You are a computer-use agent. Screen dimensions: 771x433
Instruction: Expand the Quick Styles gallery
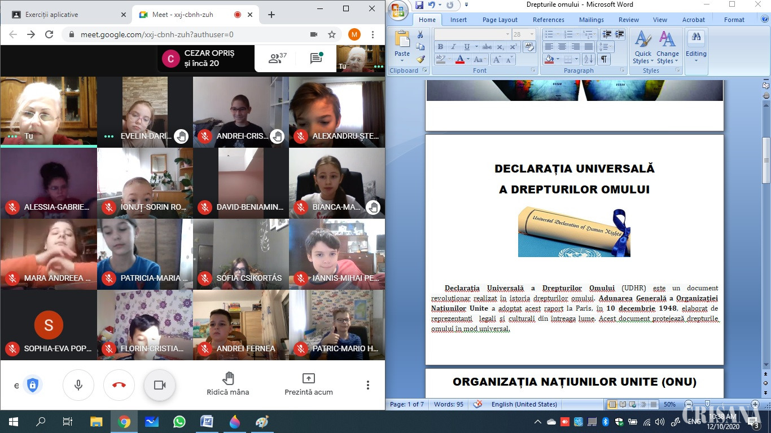(643, 48)
